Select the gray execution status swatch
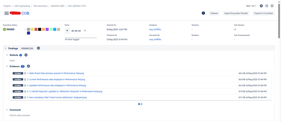The image size is (281, 122). point(28,30)
